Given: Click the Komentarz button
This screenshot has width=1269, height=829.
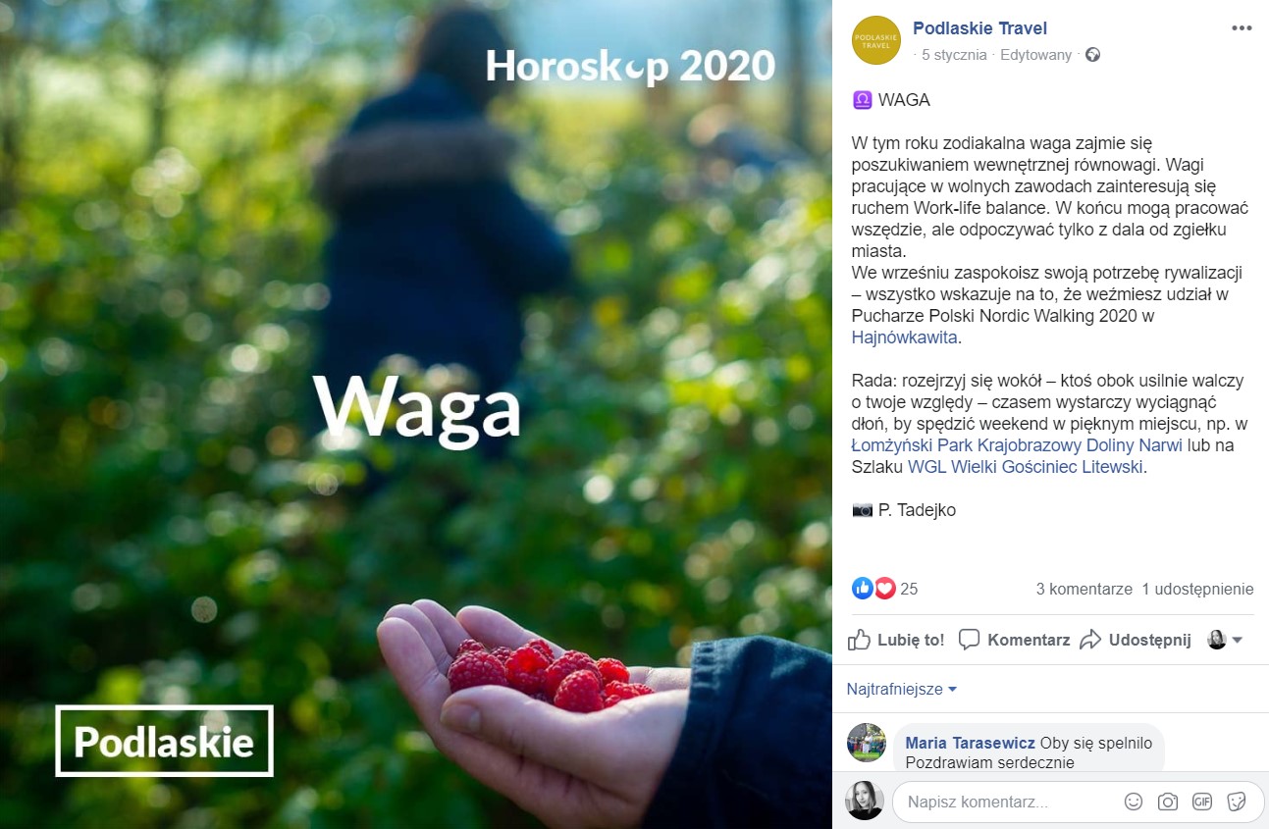Looking at the screenshot, I should 1015,640.
